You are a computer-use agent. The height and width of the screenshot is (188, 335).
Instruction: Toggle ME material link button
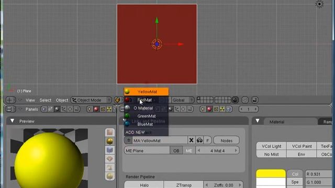click(189, 150)
